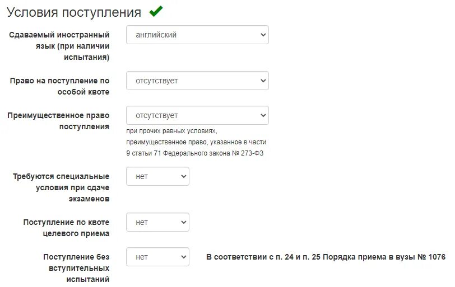Click the Поступление по квоте целевого приема label
This screenshot has width=455, height=287.
click(66, 228)
